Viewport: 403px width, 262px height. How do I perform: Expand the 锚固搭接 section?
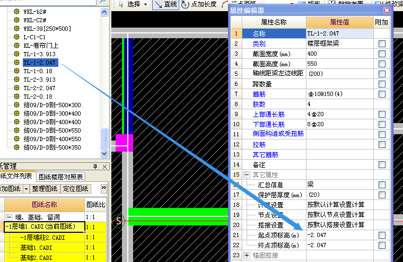coord(247,255)
